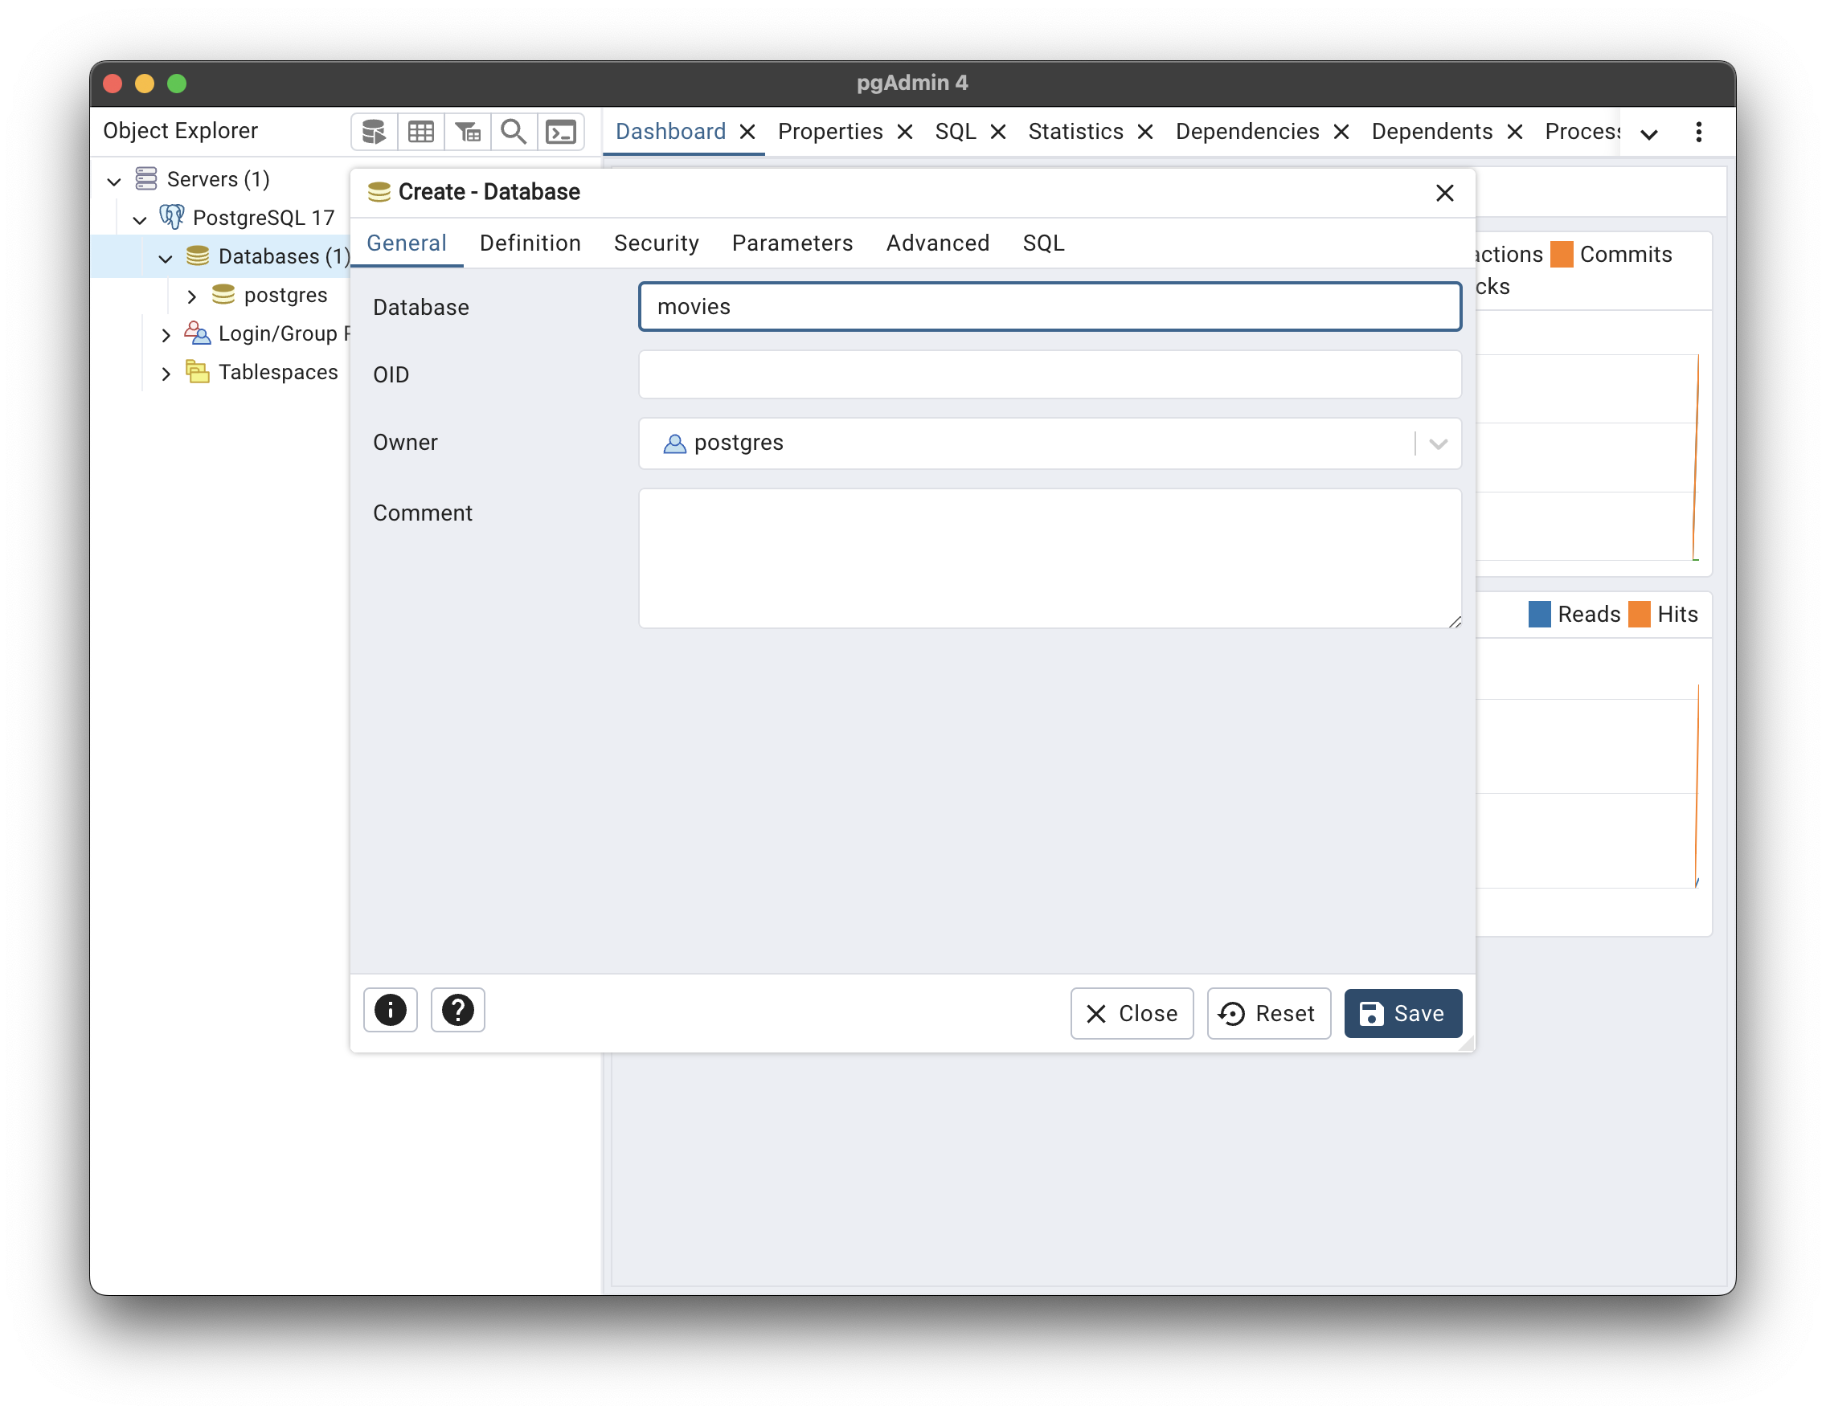Open the three-dot tab options menu
1826x1414 pixels.
pyautogui.click(x=1698, y=132)
